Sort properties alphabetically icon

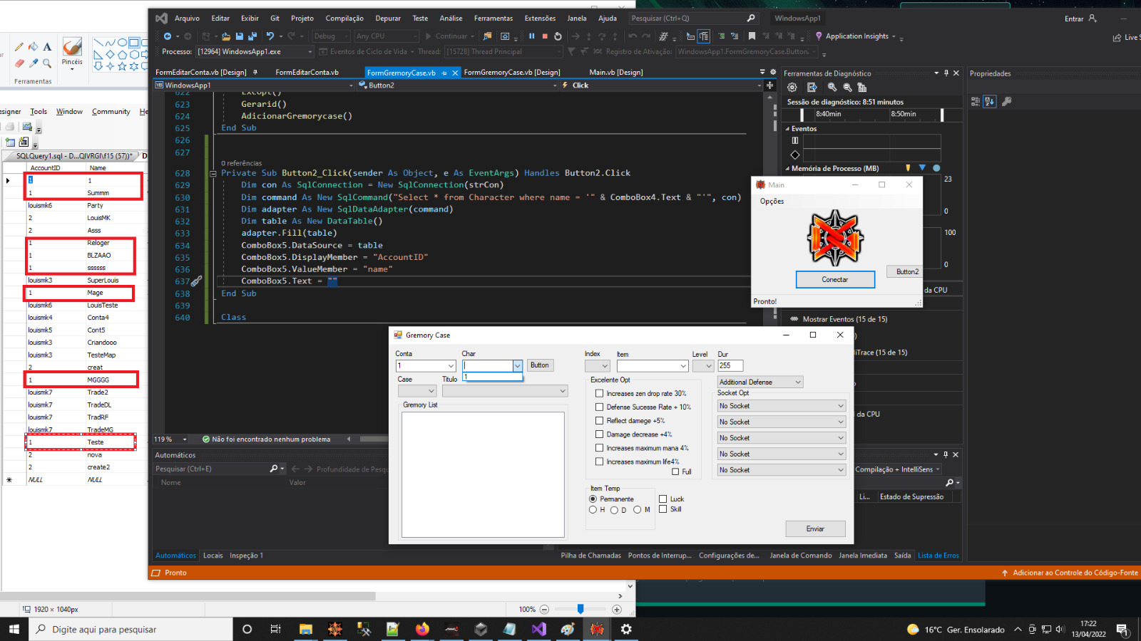click(x=990, y=102)
